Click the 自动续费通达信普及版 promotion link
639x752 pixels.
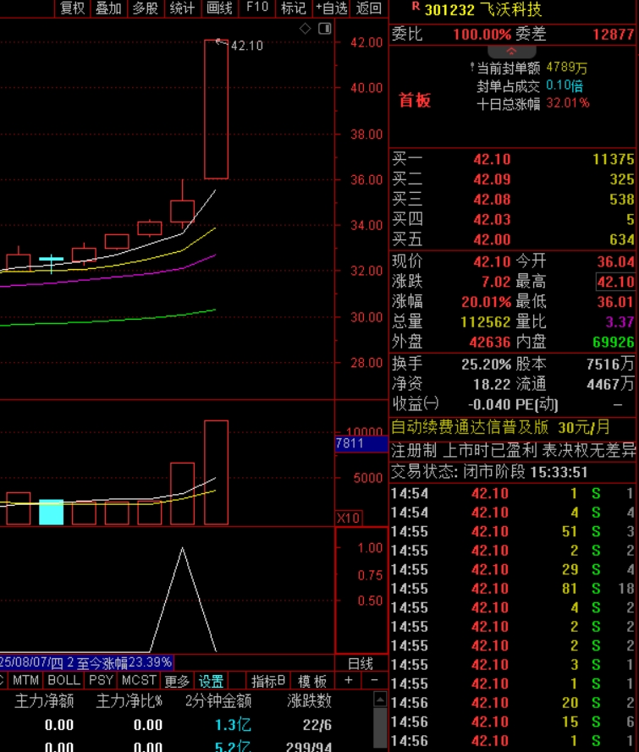pos(500,427)
